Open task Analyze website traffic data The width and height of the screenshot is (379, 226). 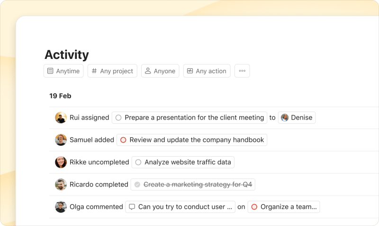pos(183,162)
